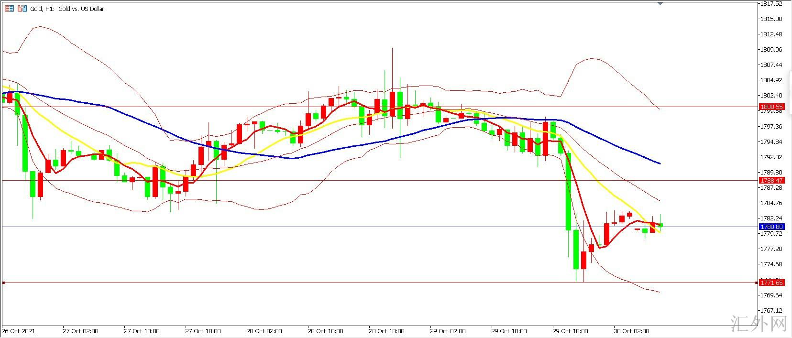Image resolution: width=792 pixels, height=338 pixels.
Task: Select the blue moving average line's right end
Action: pyautogui.click(x=660, y=164)
